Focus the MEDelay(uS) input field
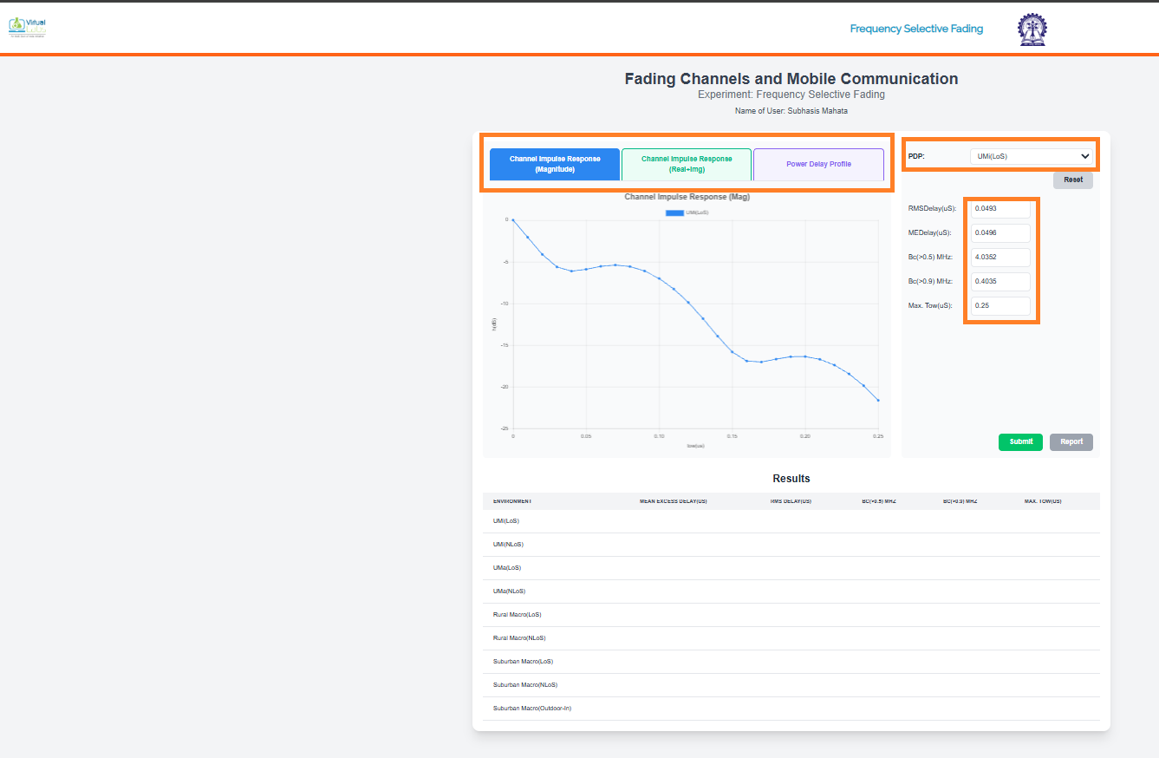 (1000, 233)
